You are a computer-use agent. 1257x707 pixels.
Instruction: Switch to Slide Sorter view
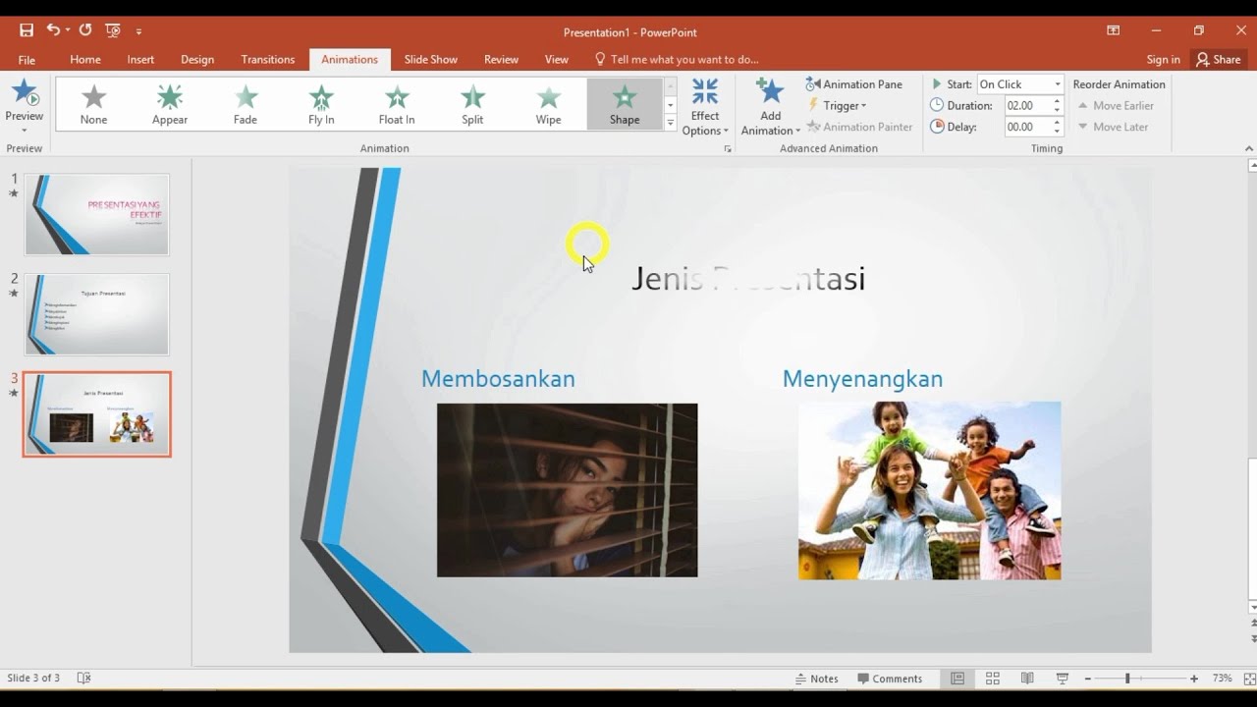[992, 678]
